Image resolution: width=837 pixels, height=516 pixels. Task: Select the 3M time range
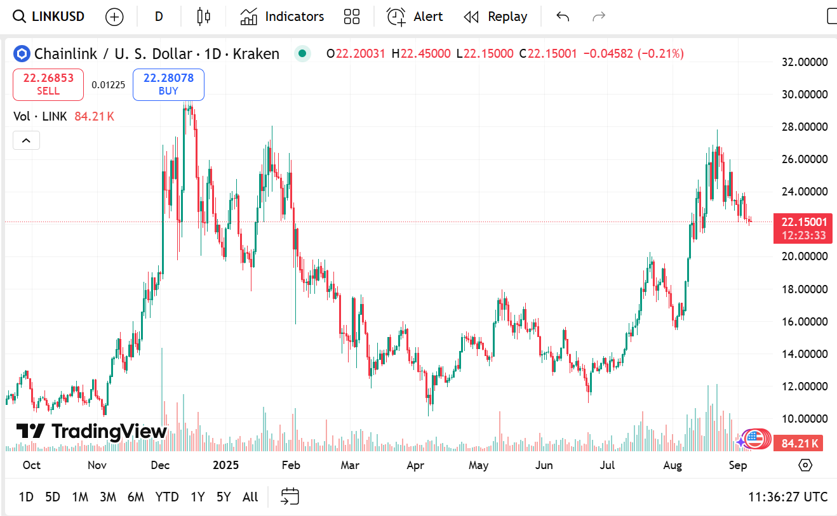(108, 497)
